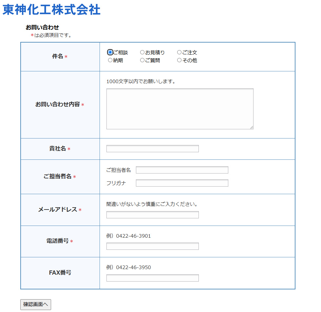Click the ＊は必須項目です notice
The width and height of the screenshot is (321, 312).
51,35
